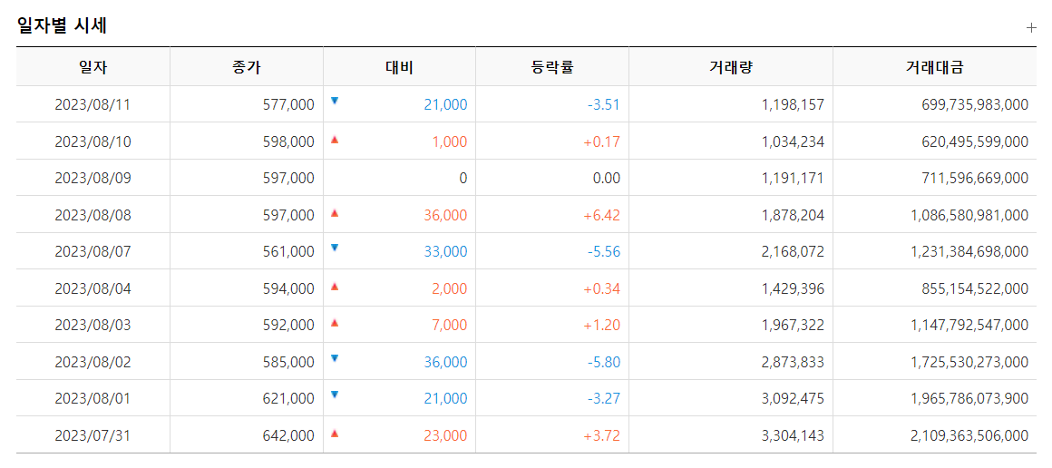
Task: Click trading volume 3,304,143
Action: [x=794, y=435]
